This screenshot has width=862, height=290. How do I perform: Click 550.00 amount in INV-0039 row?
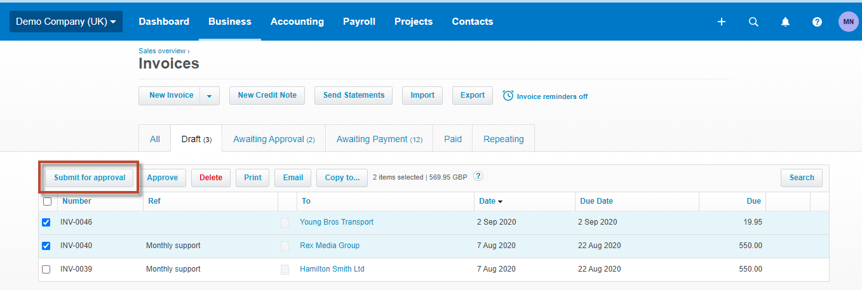[x=751, y=269]
